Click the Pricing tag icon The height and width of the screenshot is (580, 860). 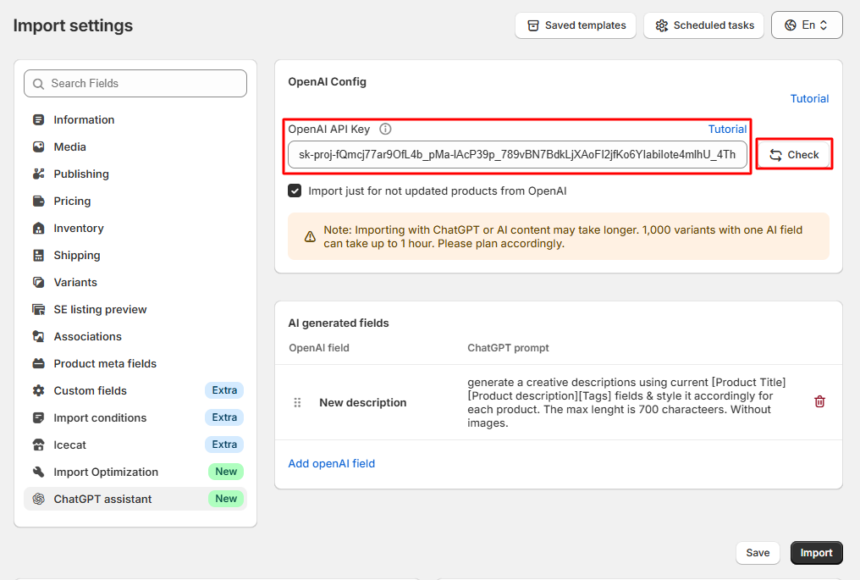(38, 201)
